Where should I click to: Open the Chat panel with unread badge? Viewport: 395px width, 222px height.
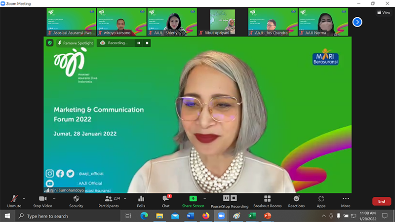(166, 201)
